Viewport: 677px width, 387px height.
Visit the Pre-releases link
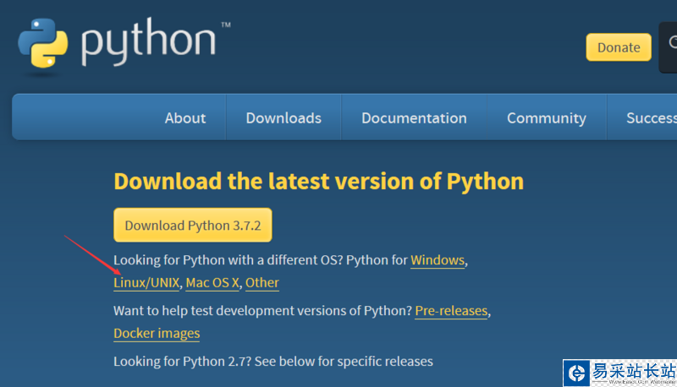click(x=451, y=311)
